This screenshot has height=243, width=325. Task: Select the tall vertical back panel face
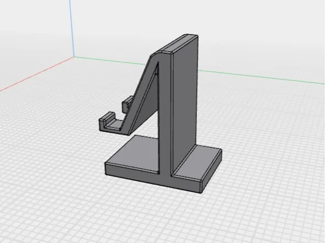coord(184,106)
